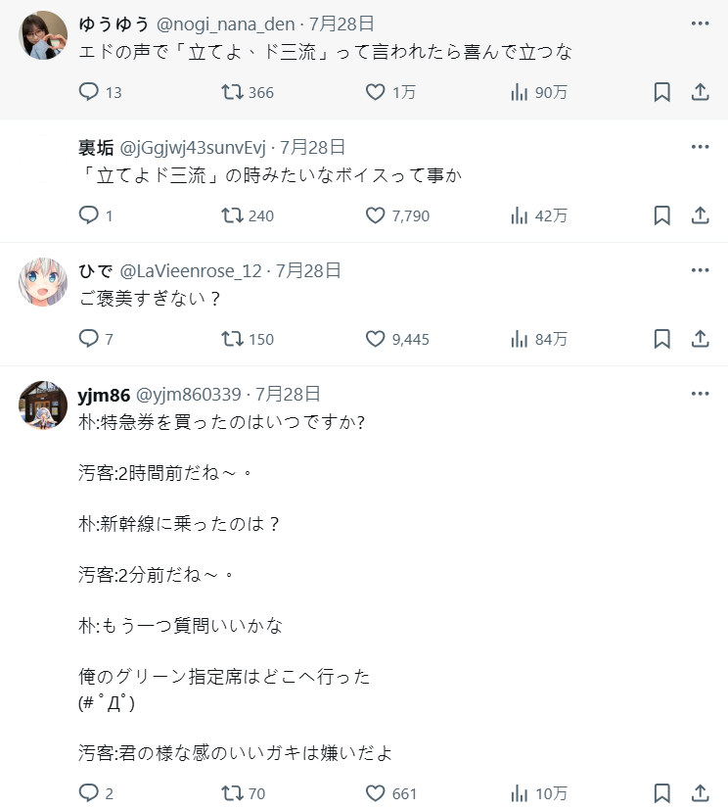Image resolution: width=728 pixels, height=809 pixels.
Task: Click ひで's anime avatar picture
Action: [x=43, y=282]
